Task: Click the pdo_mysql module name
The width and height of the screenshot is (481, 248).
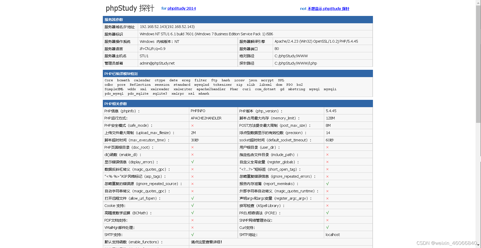Action: pos(114,94)
